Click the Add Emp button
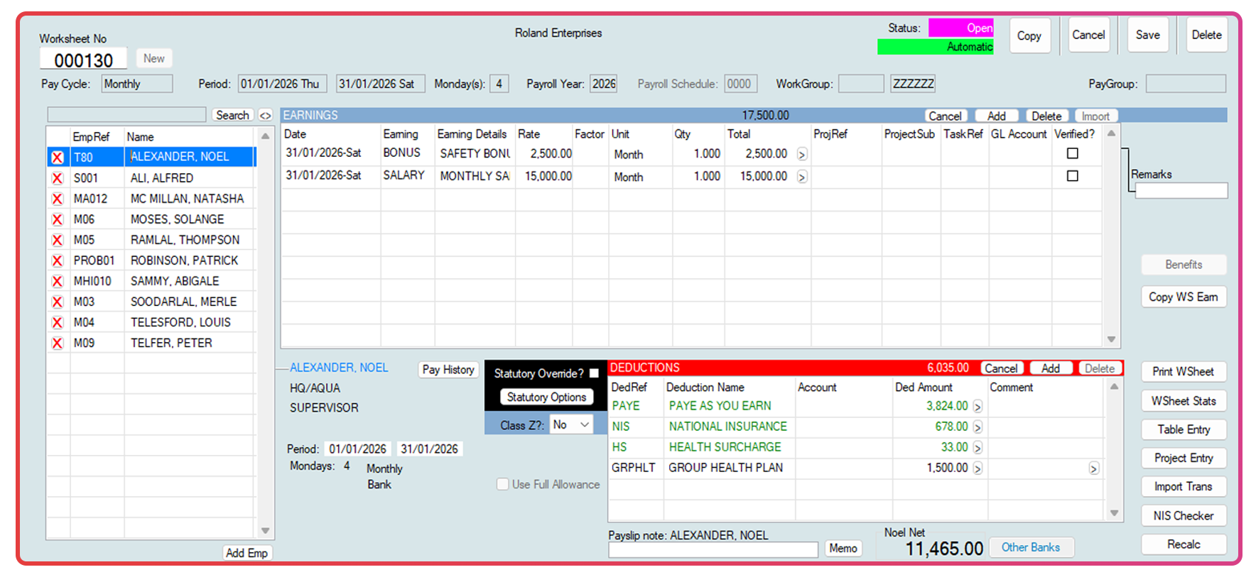1256x577 pixels. coord(247,553)
